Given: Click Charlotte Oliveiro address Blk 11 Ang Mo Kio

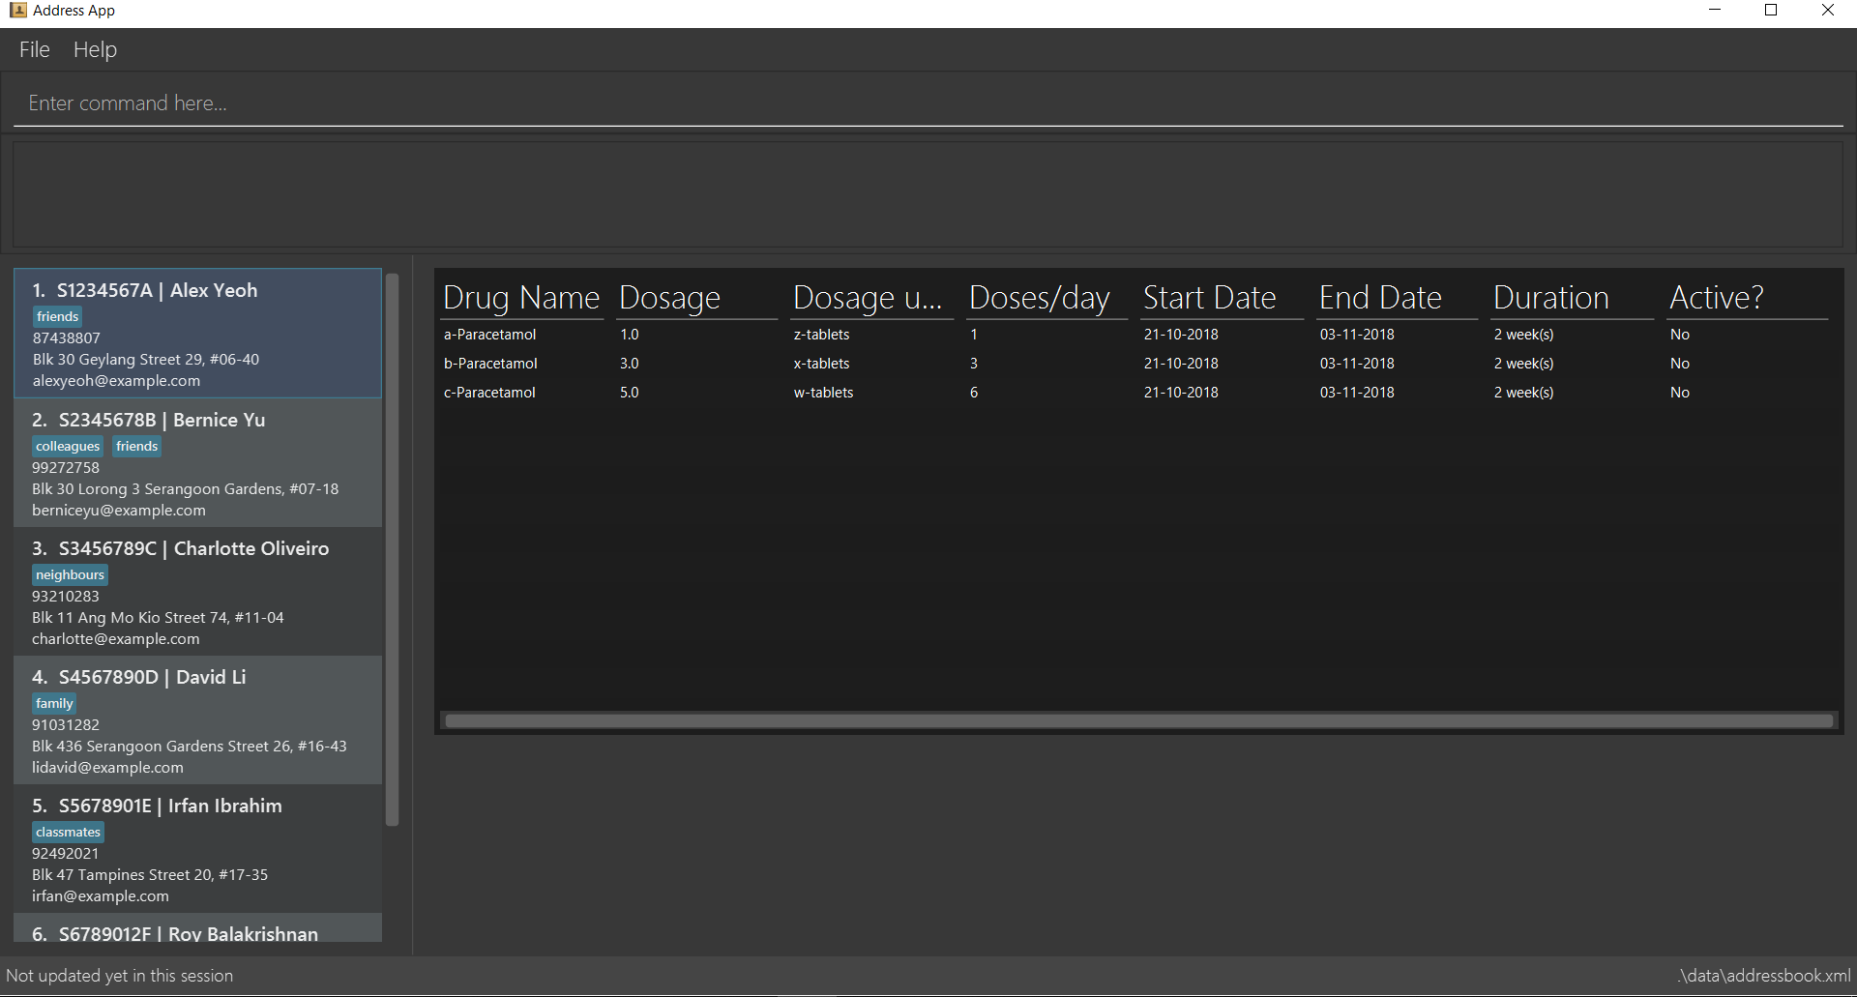Looking at the screenshot, I should [158, 618].
